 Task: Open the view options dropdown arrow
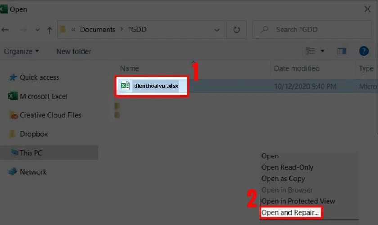(x=322, y=51)
